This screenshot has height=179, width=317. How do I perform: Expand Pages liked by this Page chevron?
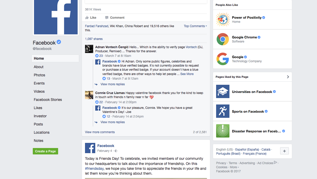[288, 77]
